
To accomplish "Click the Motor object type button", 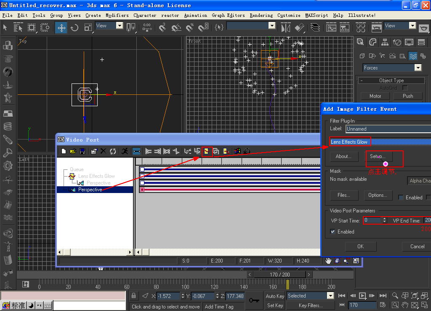I will [x=375, y=96].
